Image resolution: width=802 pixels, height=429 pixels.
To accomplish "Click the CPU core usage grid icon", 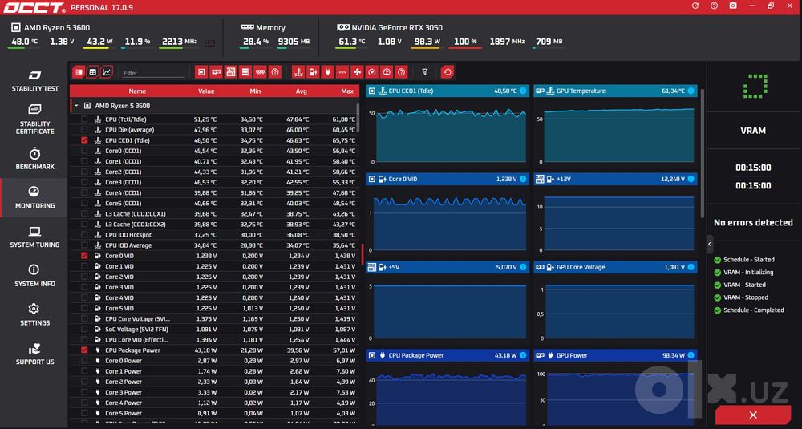I will (x=210, y=43).
